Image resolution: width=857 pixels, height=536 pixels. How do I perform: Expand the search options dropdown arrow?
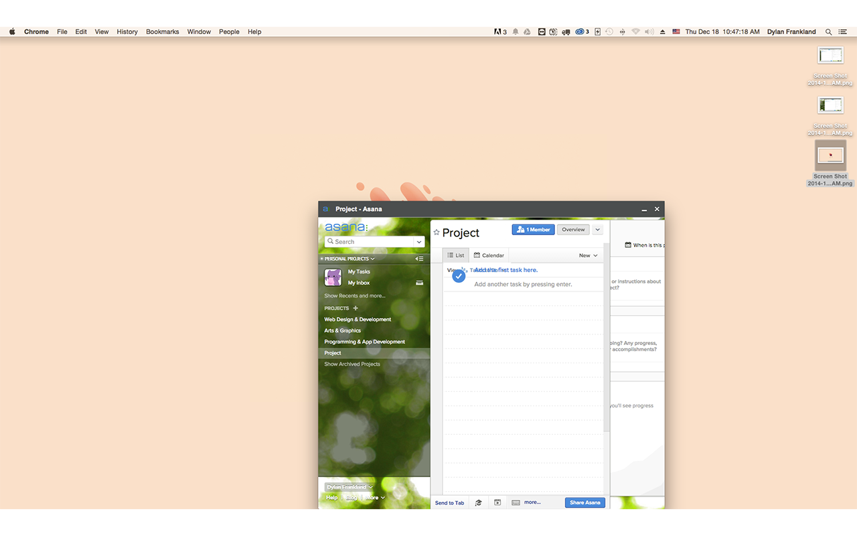[x=419, y=242]
